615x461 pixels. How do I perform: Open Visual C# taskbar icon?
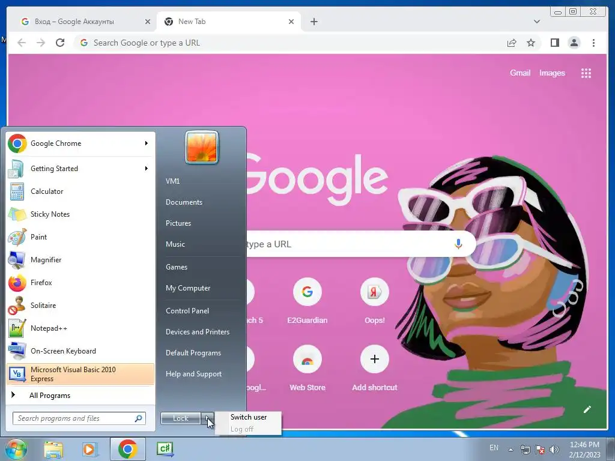click(x=165, y=449)
